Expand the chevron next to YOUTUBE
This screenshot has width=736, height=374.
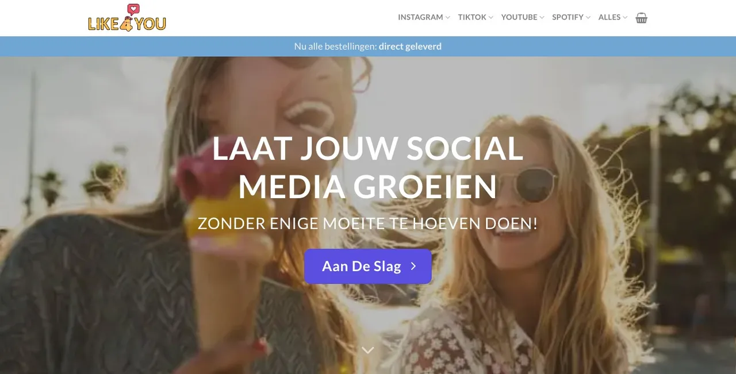542,18
